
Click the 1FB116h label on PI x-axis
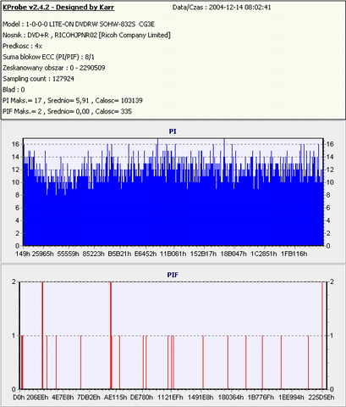click(294, 254)
